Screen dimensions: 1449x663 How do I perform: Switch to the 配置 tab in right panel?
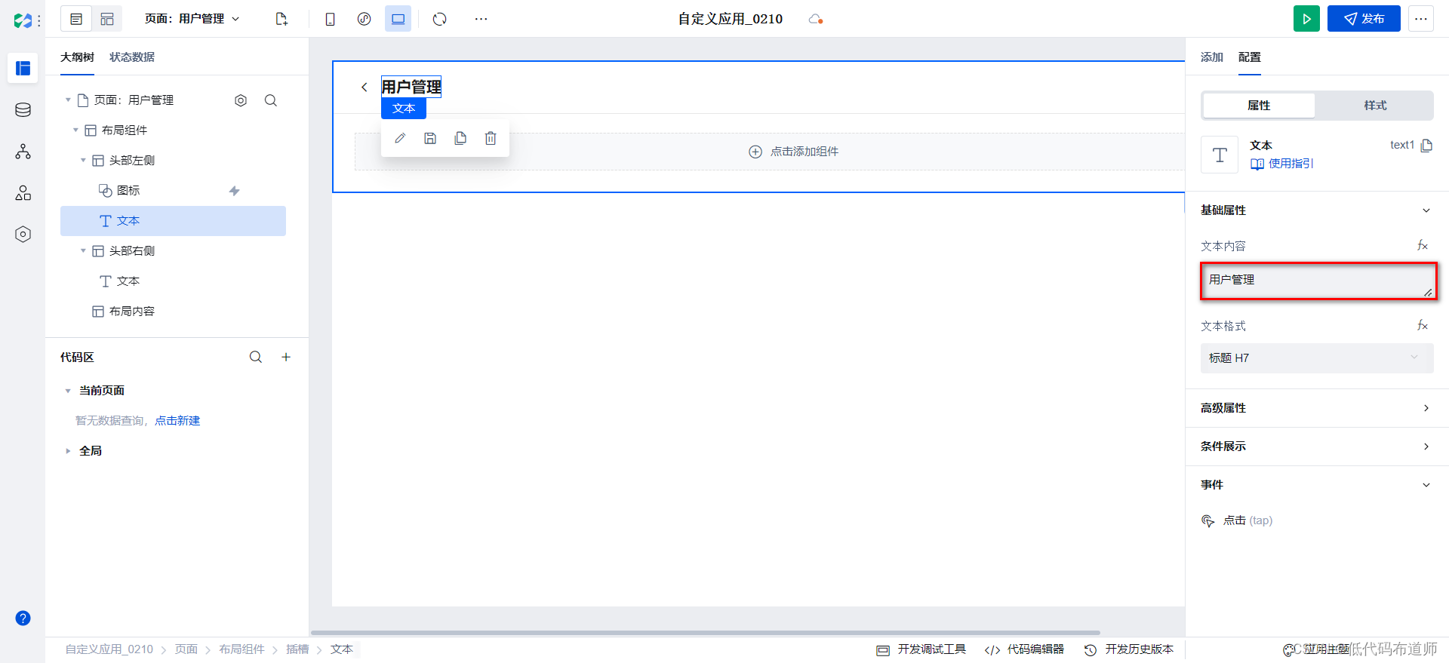(x=1250, y=57)
